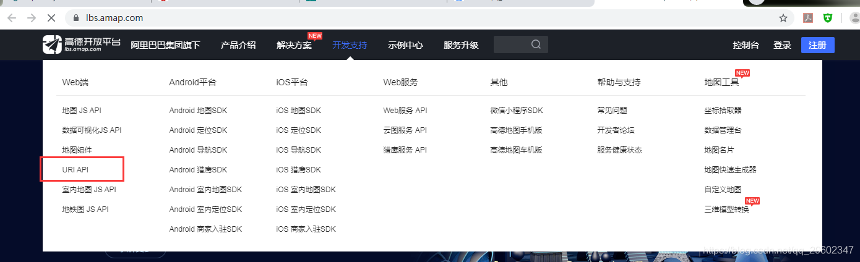The height and width of the screenshot is (262, 860).
Task: Open iOS 室内定位SDK link
Action: tap(306, 209)
